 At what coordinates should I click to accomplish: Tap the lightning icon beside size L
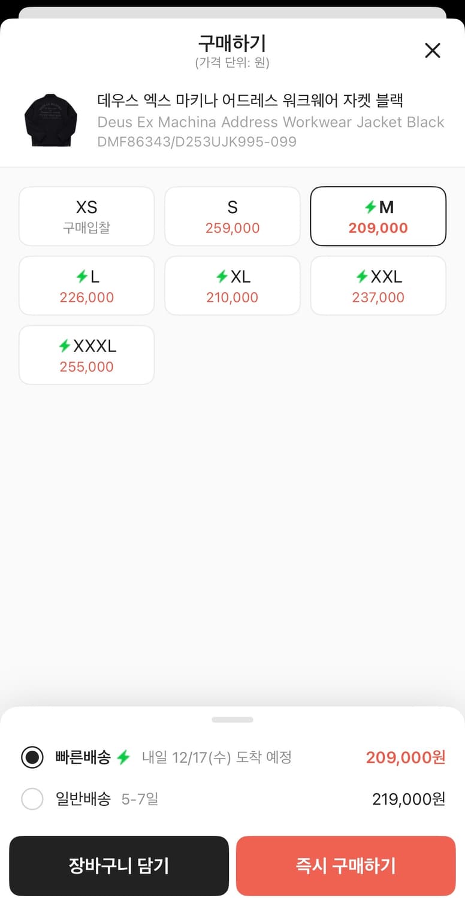click(x=81, y=277)
